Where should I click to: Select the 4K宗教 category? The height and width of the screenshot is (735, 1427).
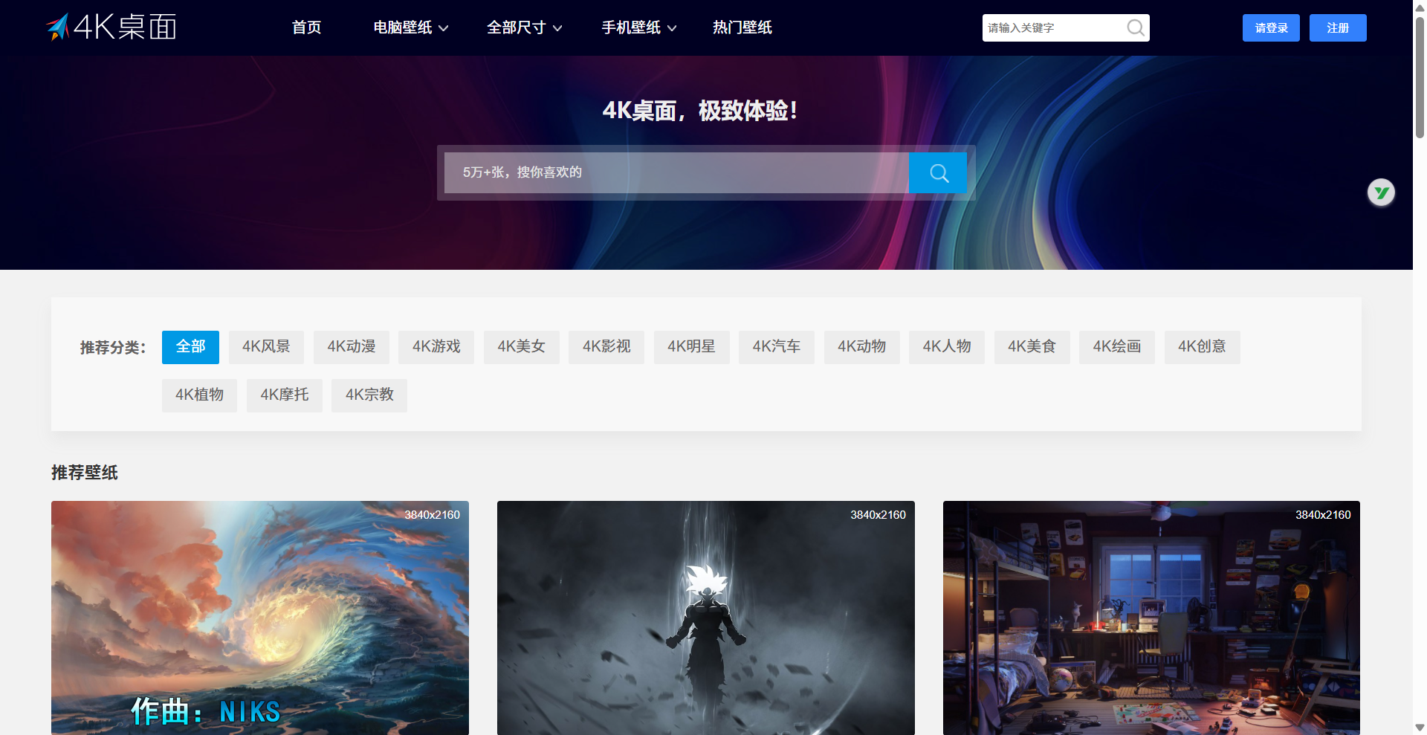click(x=369, y=395)
